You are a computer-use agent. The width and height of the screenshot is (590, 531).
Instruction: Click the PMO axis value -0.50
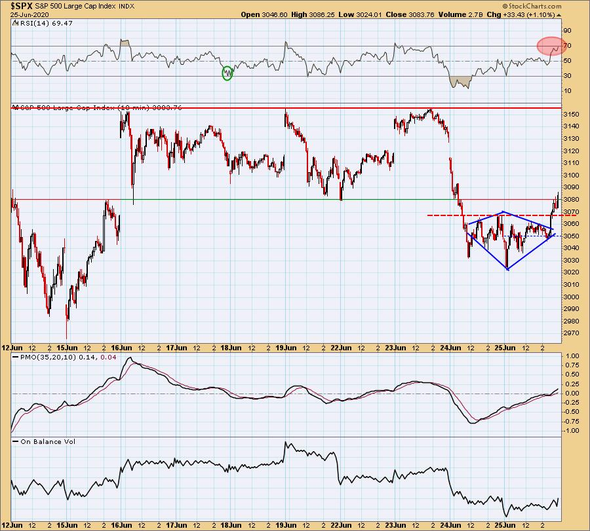pos(571,412)
